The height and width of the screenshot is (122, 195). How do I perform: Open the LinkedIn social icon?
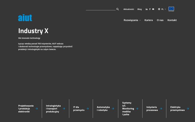click(x=147, y=9)
